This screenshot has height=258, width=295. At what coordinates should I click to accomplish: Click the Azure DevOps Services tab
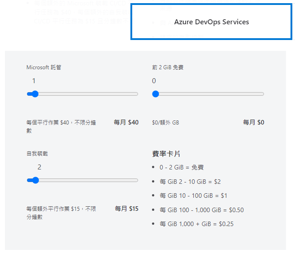(x=211, y=22)
